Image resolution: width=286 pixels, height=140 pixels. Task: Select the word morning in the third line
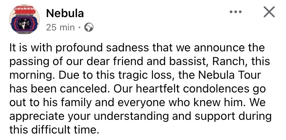point(29,76)
